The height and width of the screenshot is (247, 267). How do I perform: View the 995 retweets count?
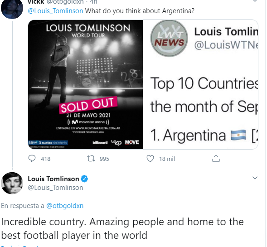104,159
